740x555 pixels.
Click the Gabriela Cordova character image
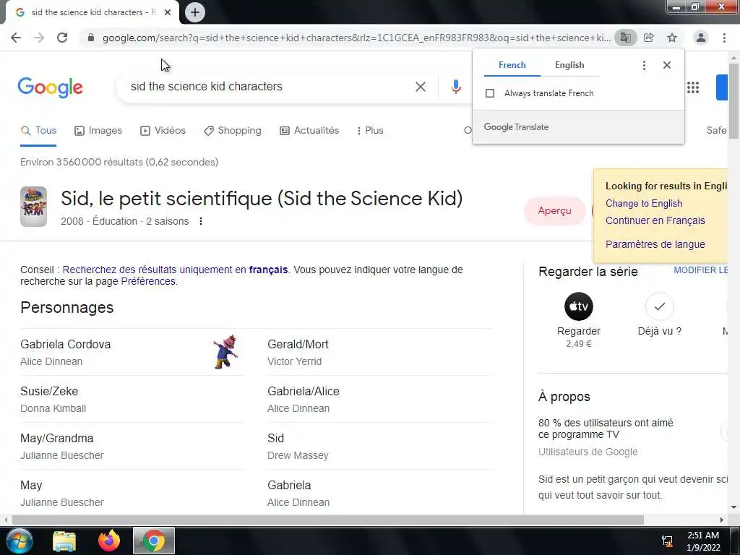(225, 352)
